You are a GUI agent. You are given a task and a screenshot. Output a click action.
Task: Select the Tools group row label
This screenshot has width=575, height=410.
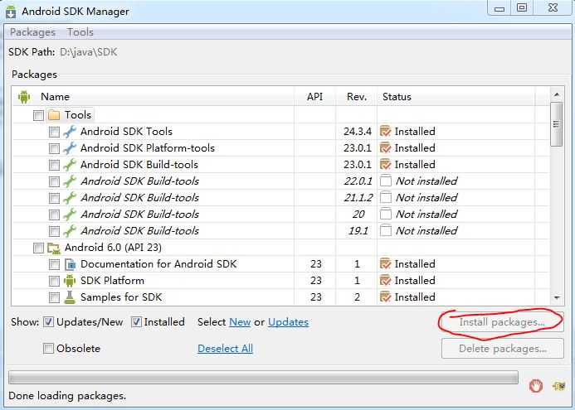[x=78, y=115]
